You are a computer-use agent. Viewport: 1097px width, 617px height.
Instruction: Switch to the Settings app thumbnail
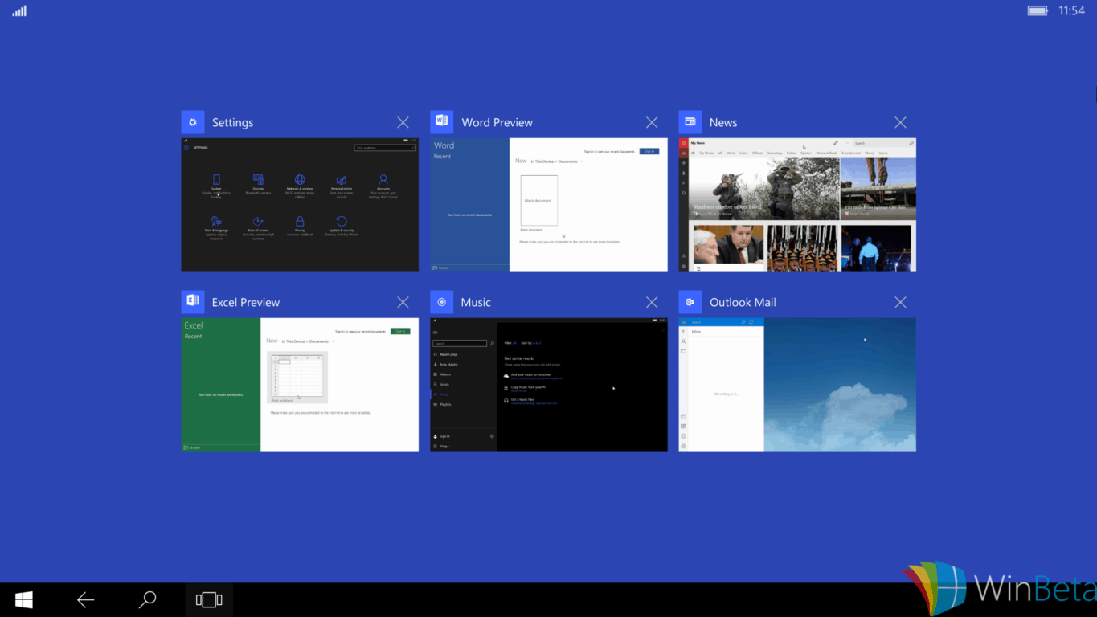[x=300, y=205]
